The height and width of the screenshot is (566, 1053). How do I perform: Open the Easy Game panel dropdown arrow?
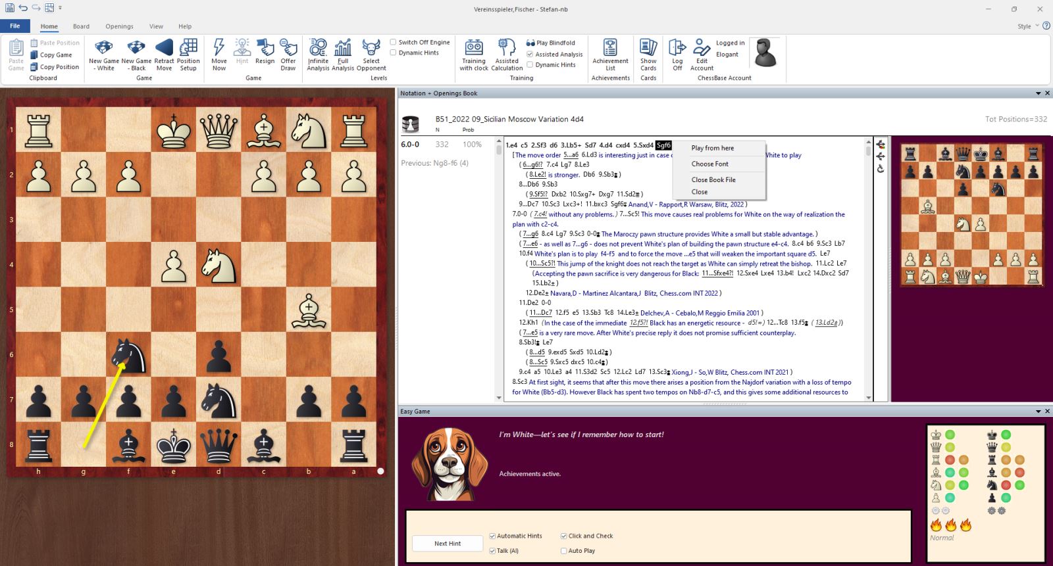coord(1038,412)
